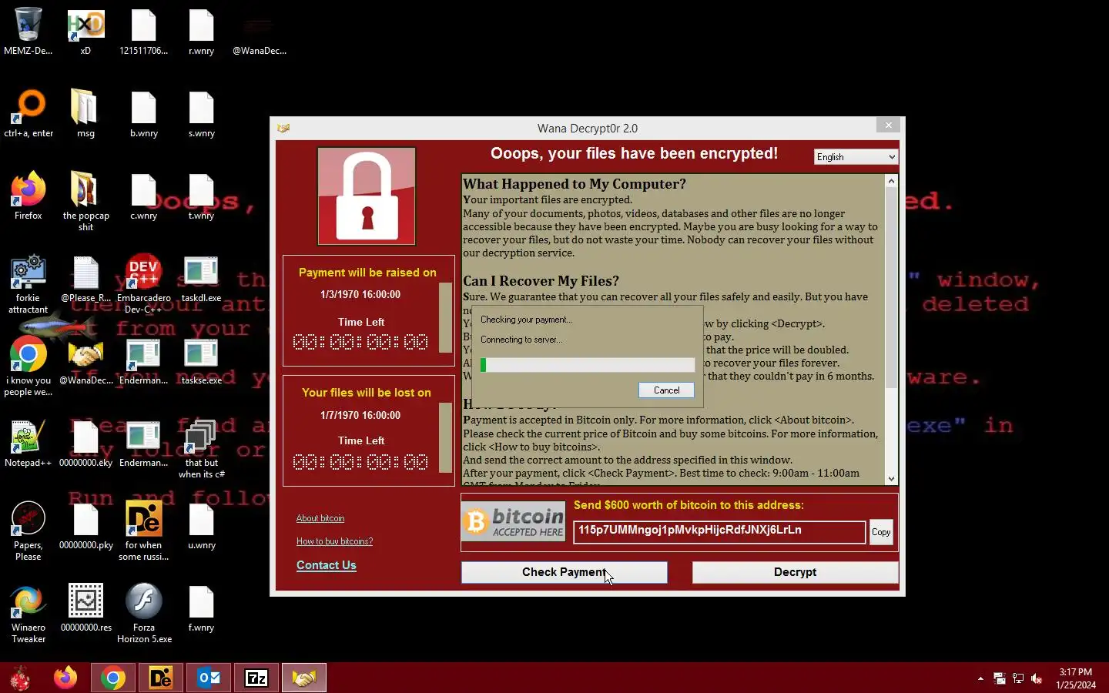Click the Wana Decrypt0r title bar icon

(x=283, y=129)
